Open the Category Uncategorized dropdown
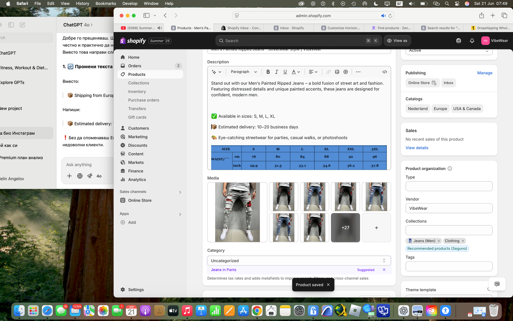The height and width of the screenshot is (321, 513). coord(299,261)
